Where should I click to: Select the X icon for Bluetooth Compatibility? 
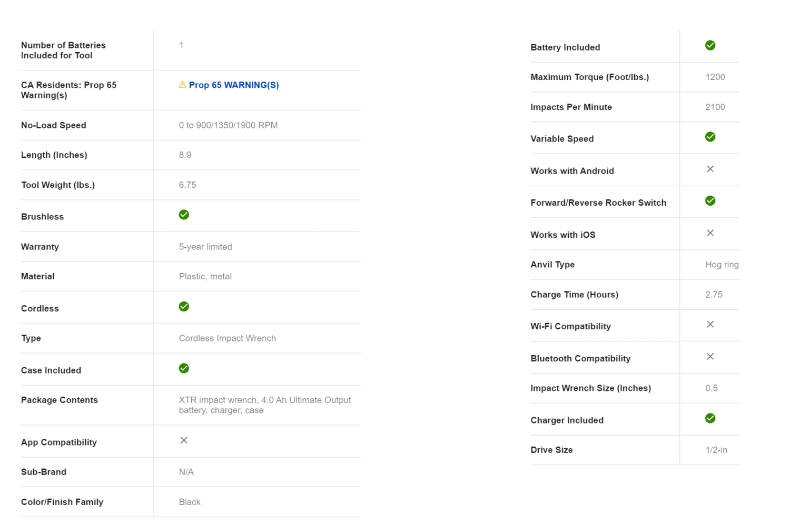[710, 357]
